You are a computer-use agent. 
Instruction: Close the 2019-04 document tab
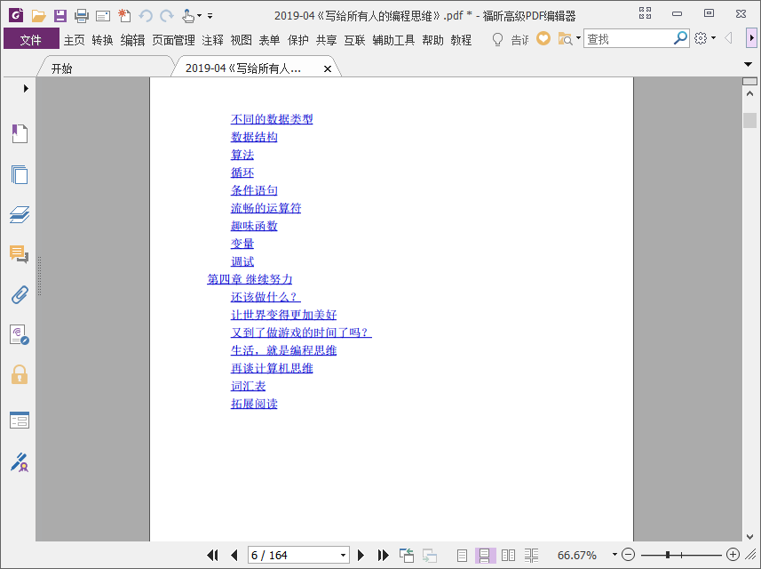[328, 69]
